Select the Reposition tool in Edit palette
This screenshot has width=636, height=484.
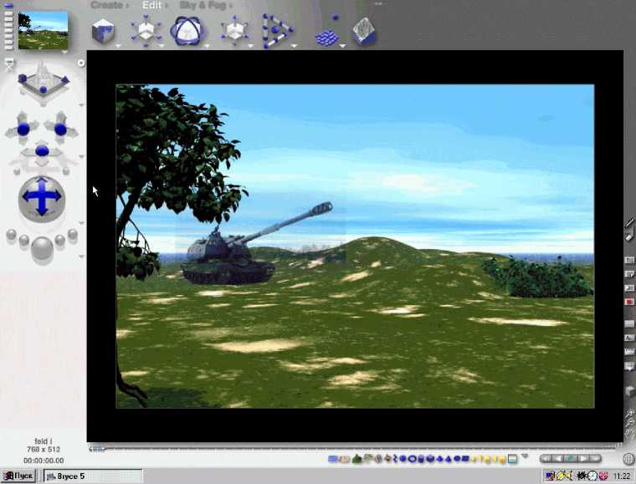click(234, 31)
